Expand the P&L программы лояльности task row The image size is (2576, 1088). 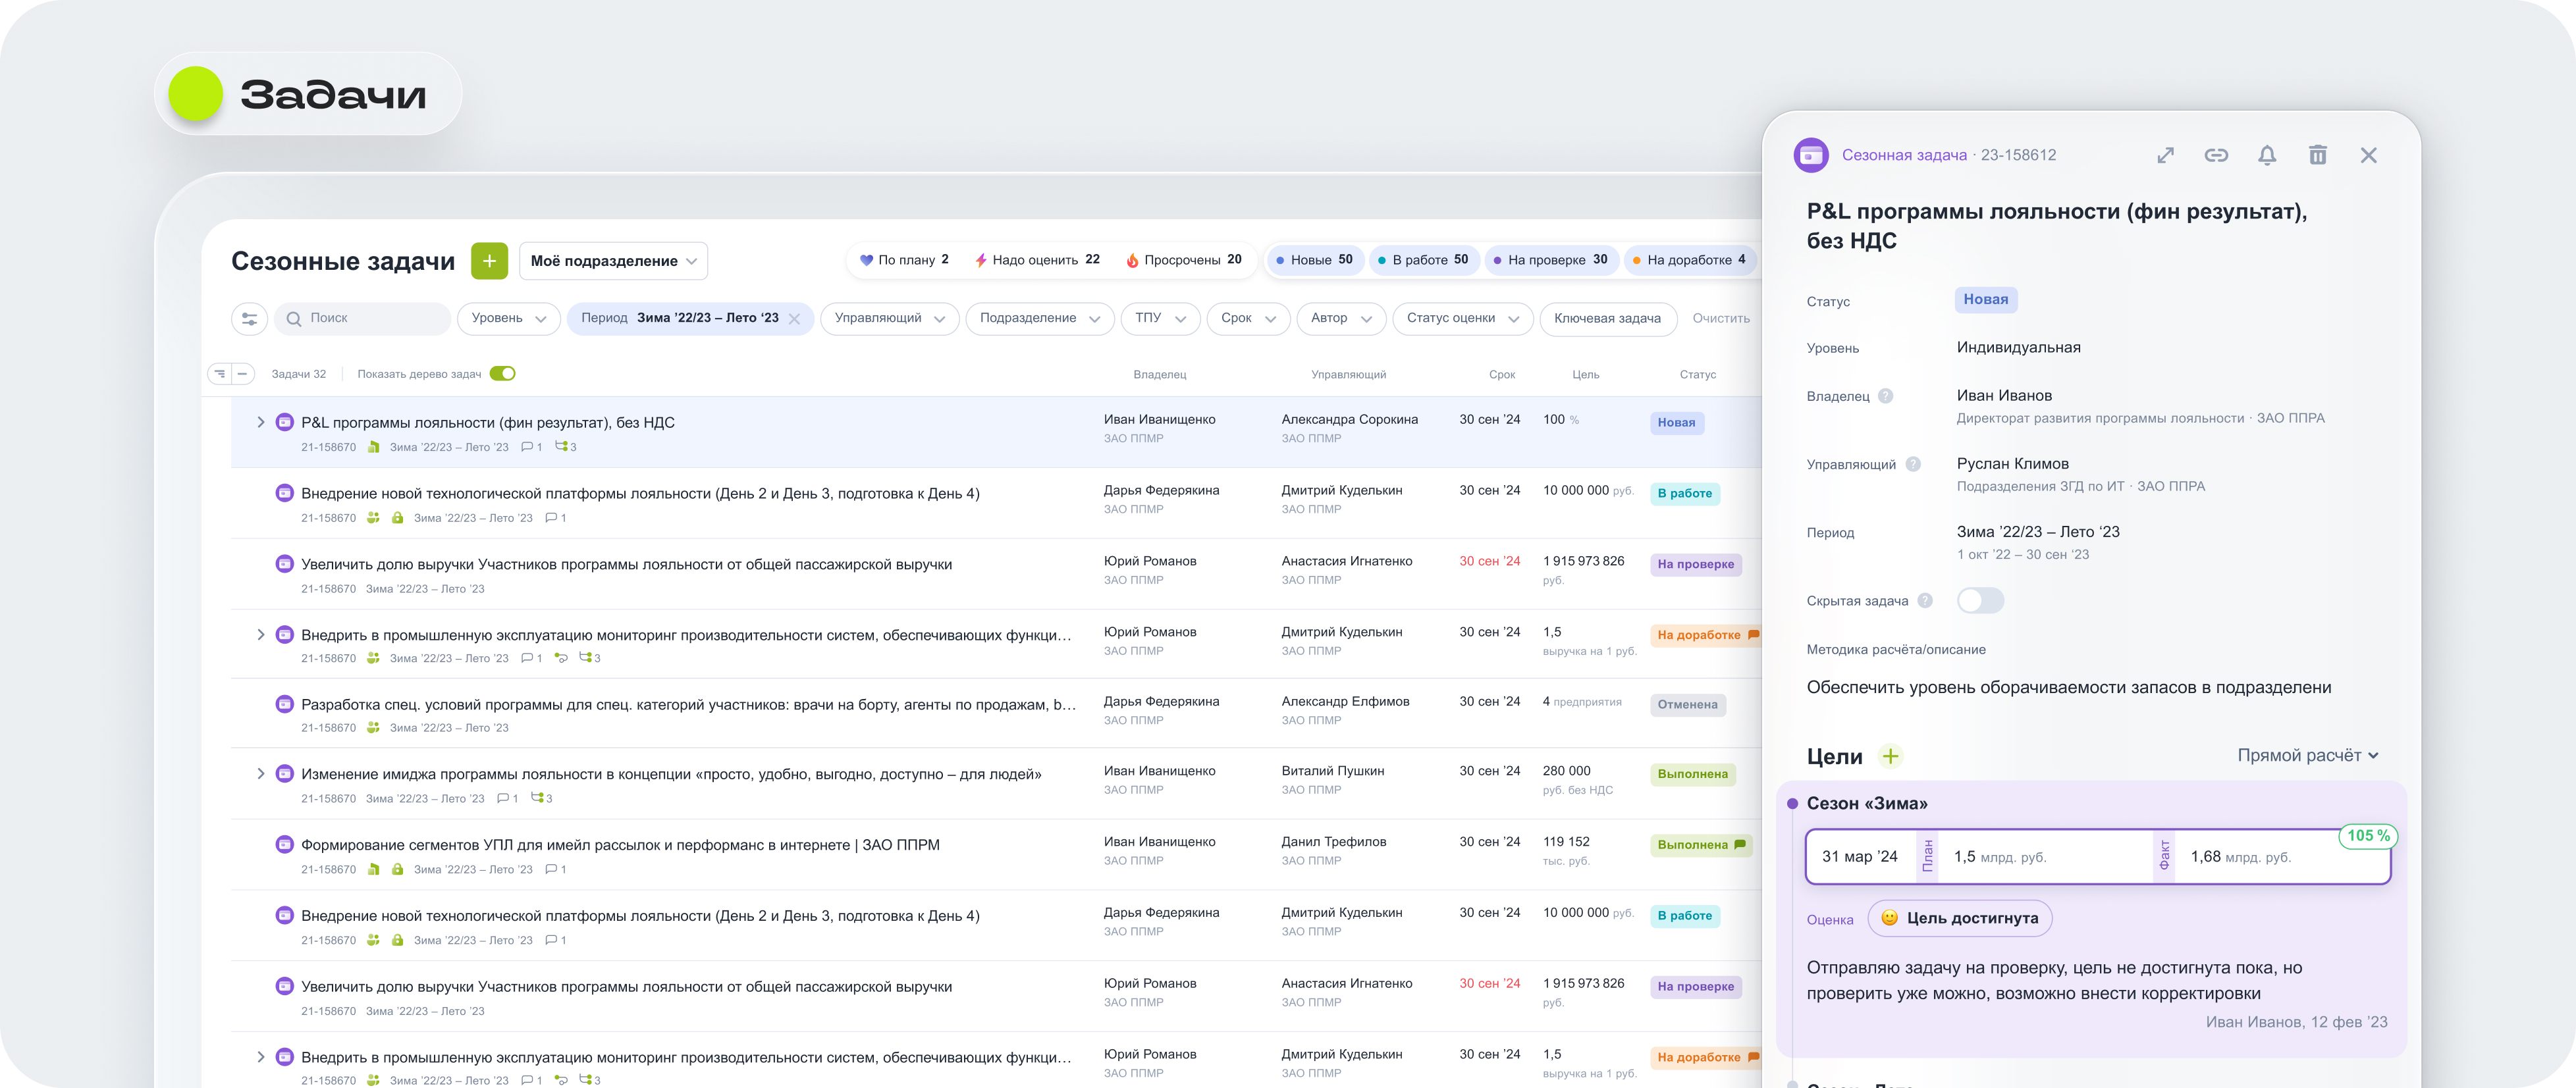pyautogui.click(x=261, y=422)
